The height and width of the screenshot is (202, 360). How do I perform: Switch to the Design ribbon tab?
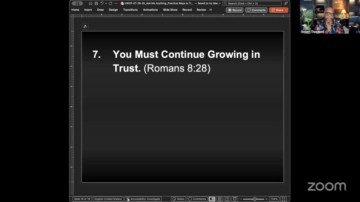click(x=113, y=10)
